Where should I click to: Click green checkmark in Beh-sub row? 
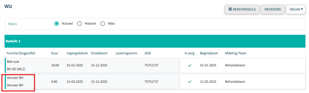click(x=190, y=65)
